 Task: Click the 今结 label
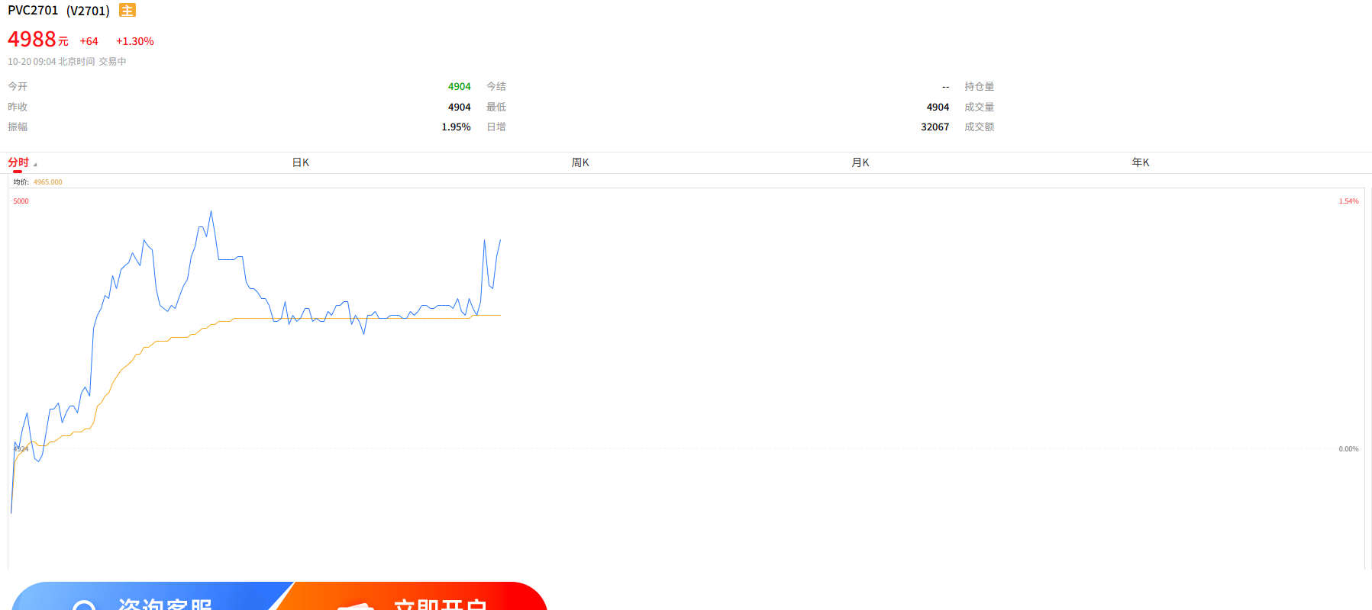496,87
